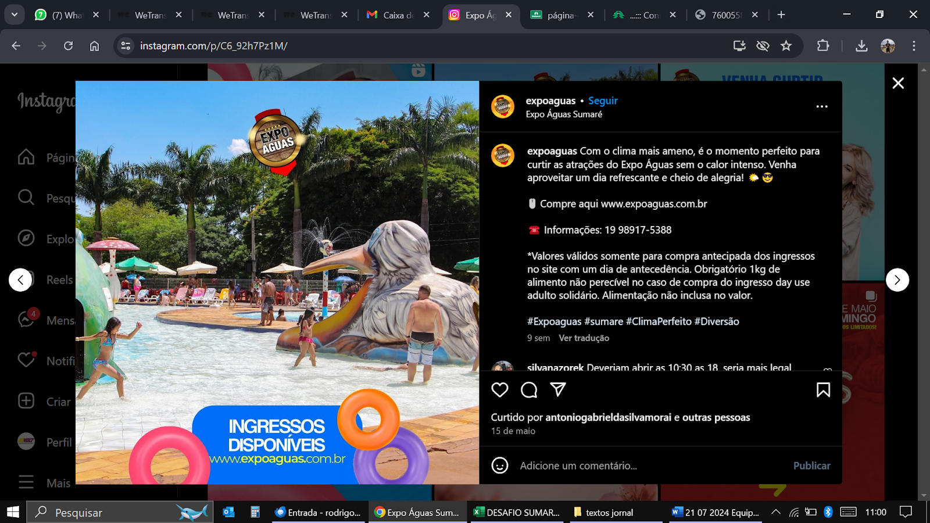Viewport: 930px width, 523px height.
Task: Click the #Diversão hashtag
Action: 717,321
